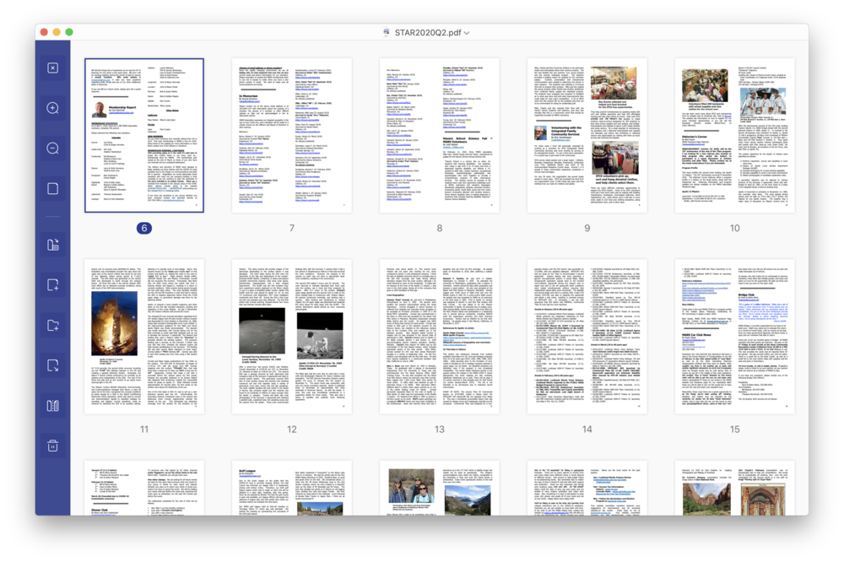
Task: Maximize the window with green button
Action: coord(69,32)
